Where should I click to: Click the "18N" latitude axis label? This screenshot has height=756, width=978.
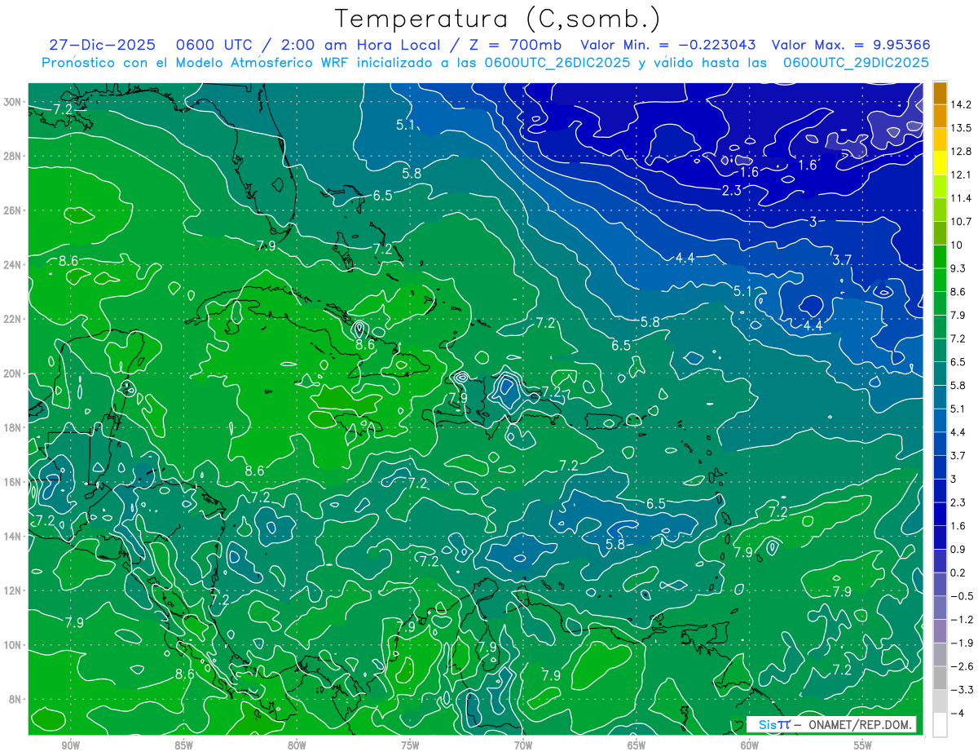click(14, 427)
